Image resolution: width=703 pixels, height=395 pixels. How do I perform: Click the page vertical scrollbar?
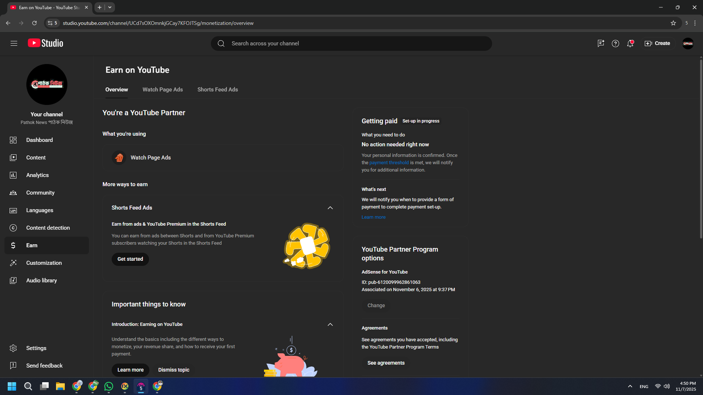coord(701,149)
